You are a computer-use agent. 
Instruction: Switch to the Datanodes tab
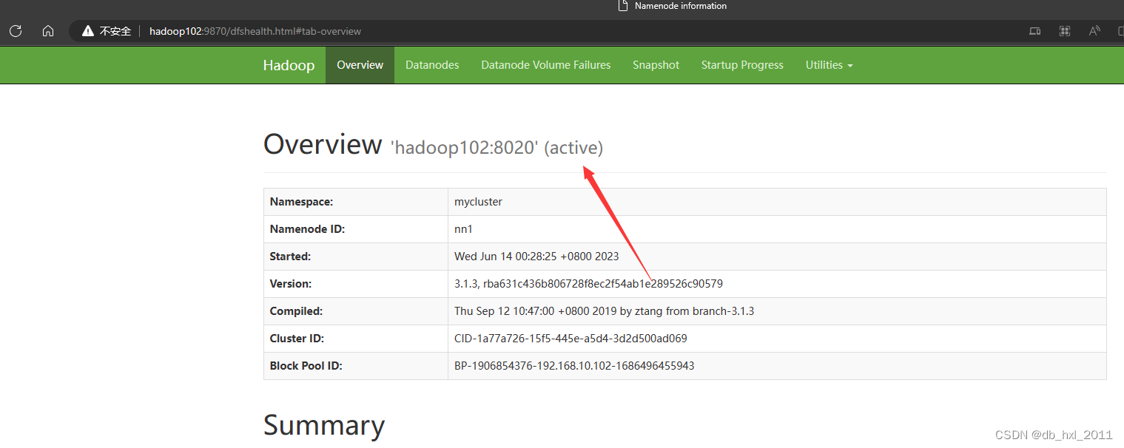point(432,65)
